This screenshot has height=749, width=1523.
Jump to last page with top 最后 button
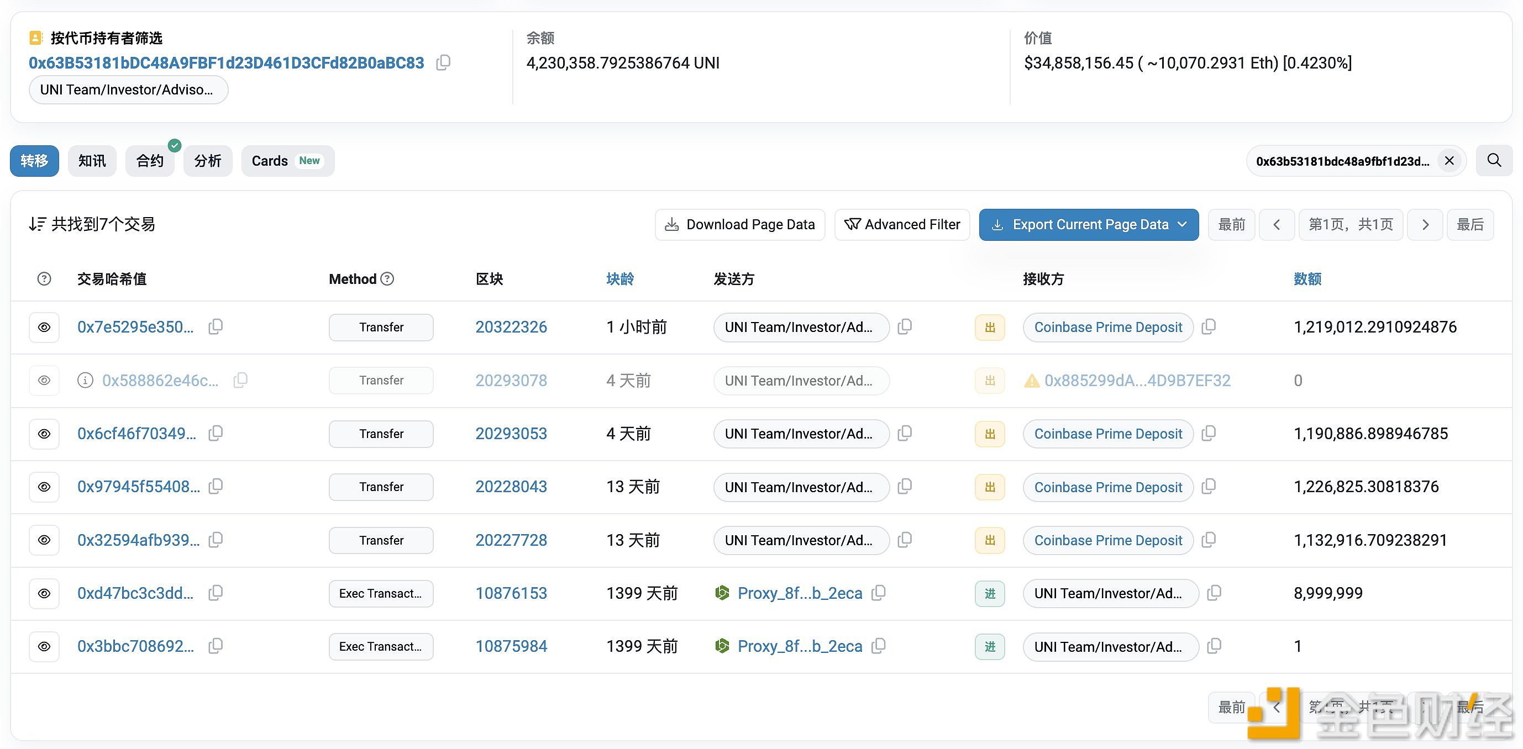point(1470,225)
